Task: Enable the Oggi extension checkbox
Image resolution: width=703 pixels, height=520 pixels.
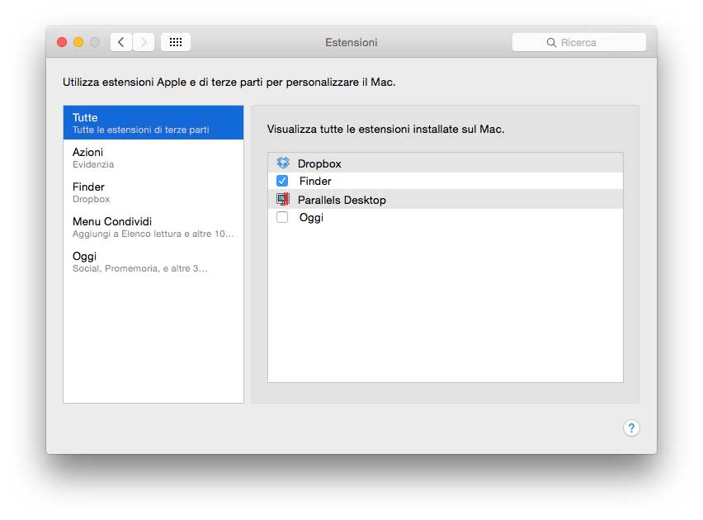Action: pos(282,217)
